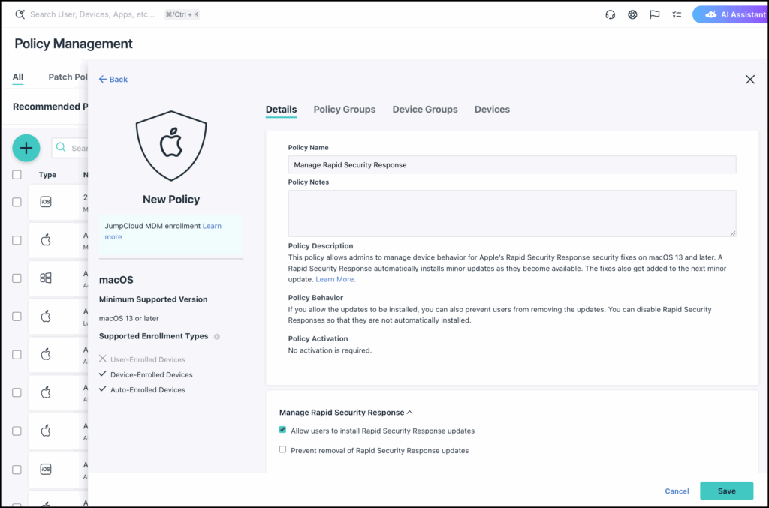
Task: Edit the Policy Name input field
Action: pyautogui.click(x=511, y=164)
